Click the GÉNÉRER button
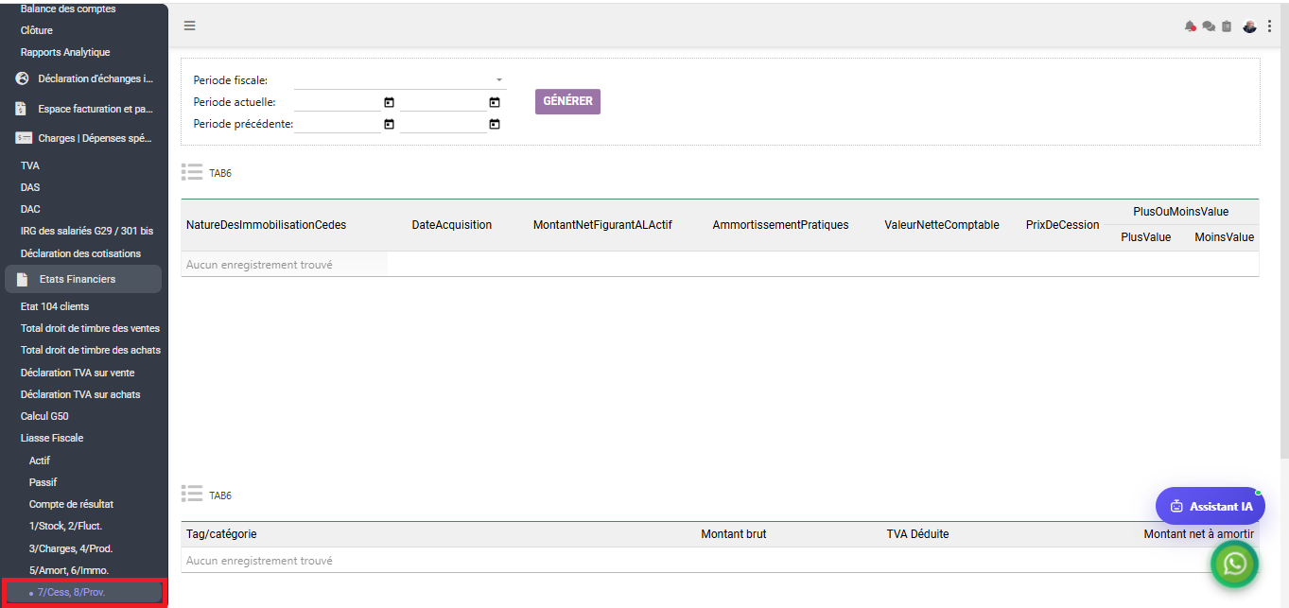This screenshot has height=608, width=1289. 567,101
